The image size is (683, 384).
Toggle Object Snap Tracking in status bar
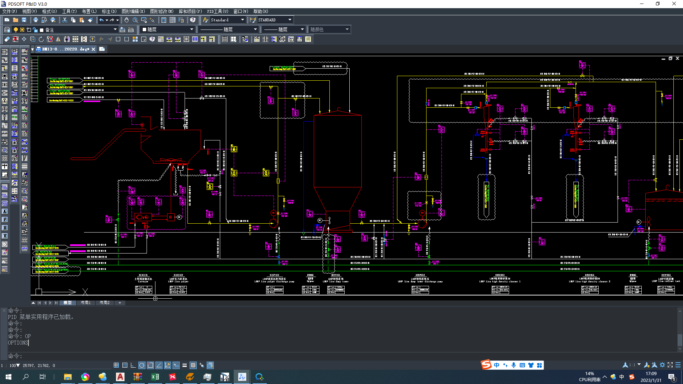pos(159,365)
